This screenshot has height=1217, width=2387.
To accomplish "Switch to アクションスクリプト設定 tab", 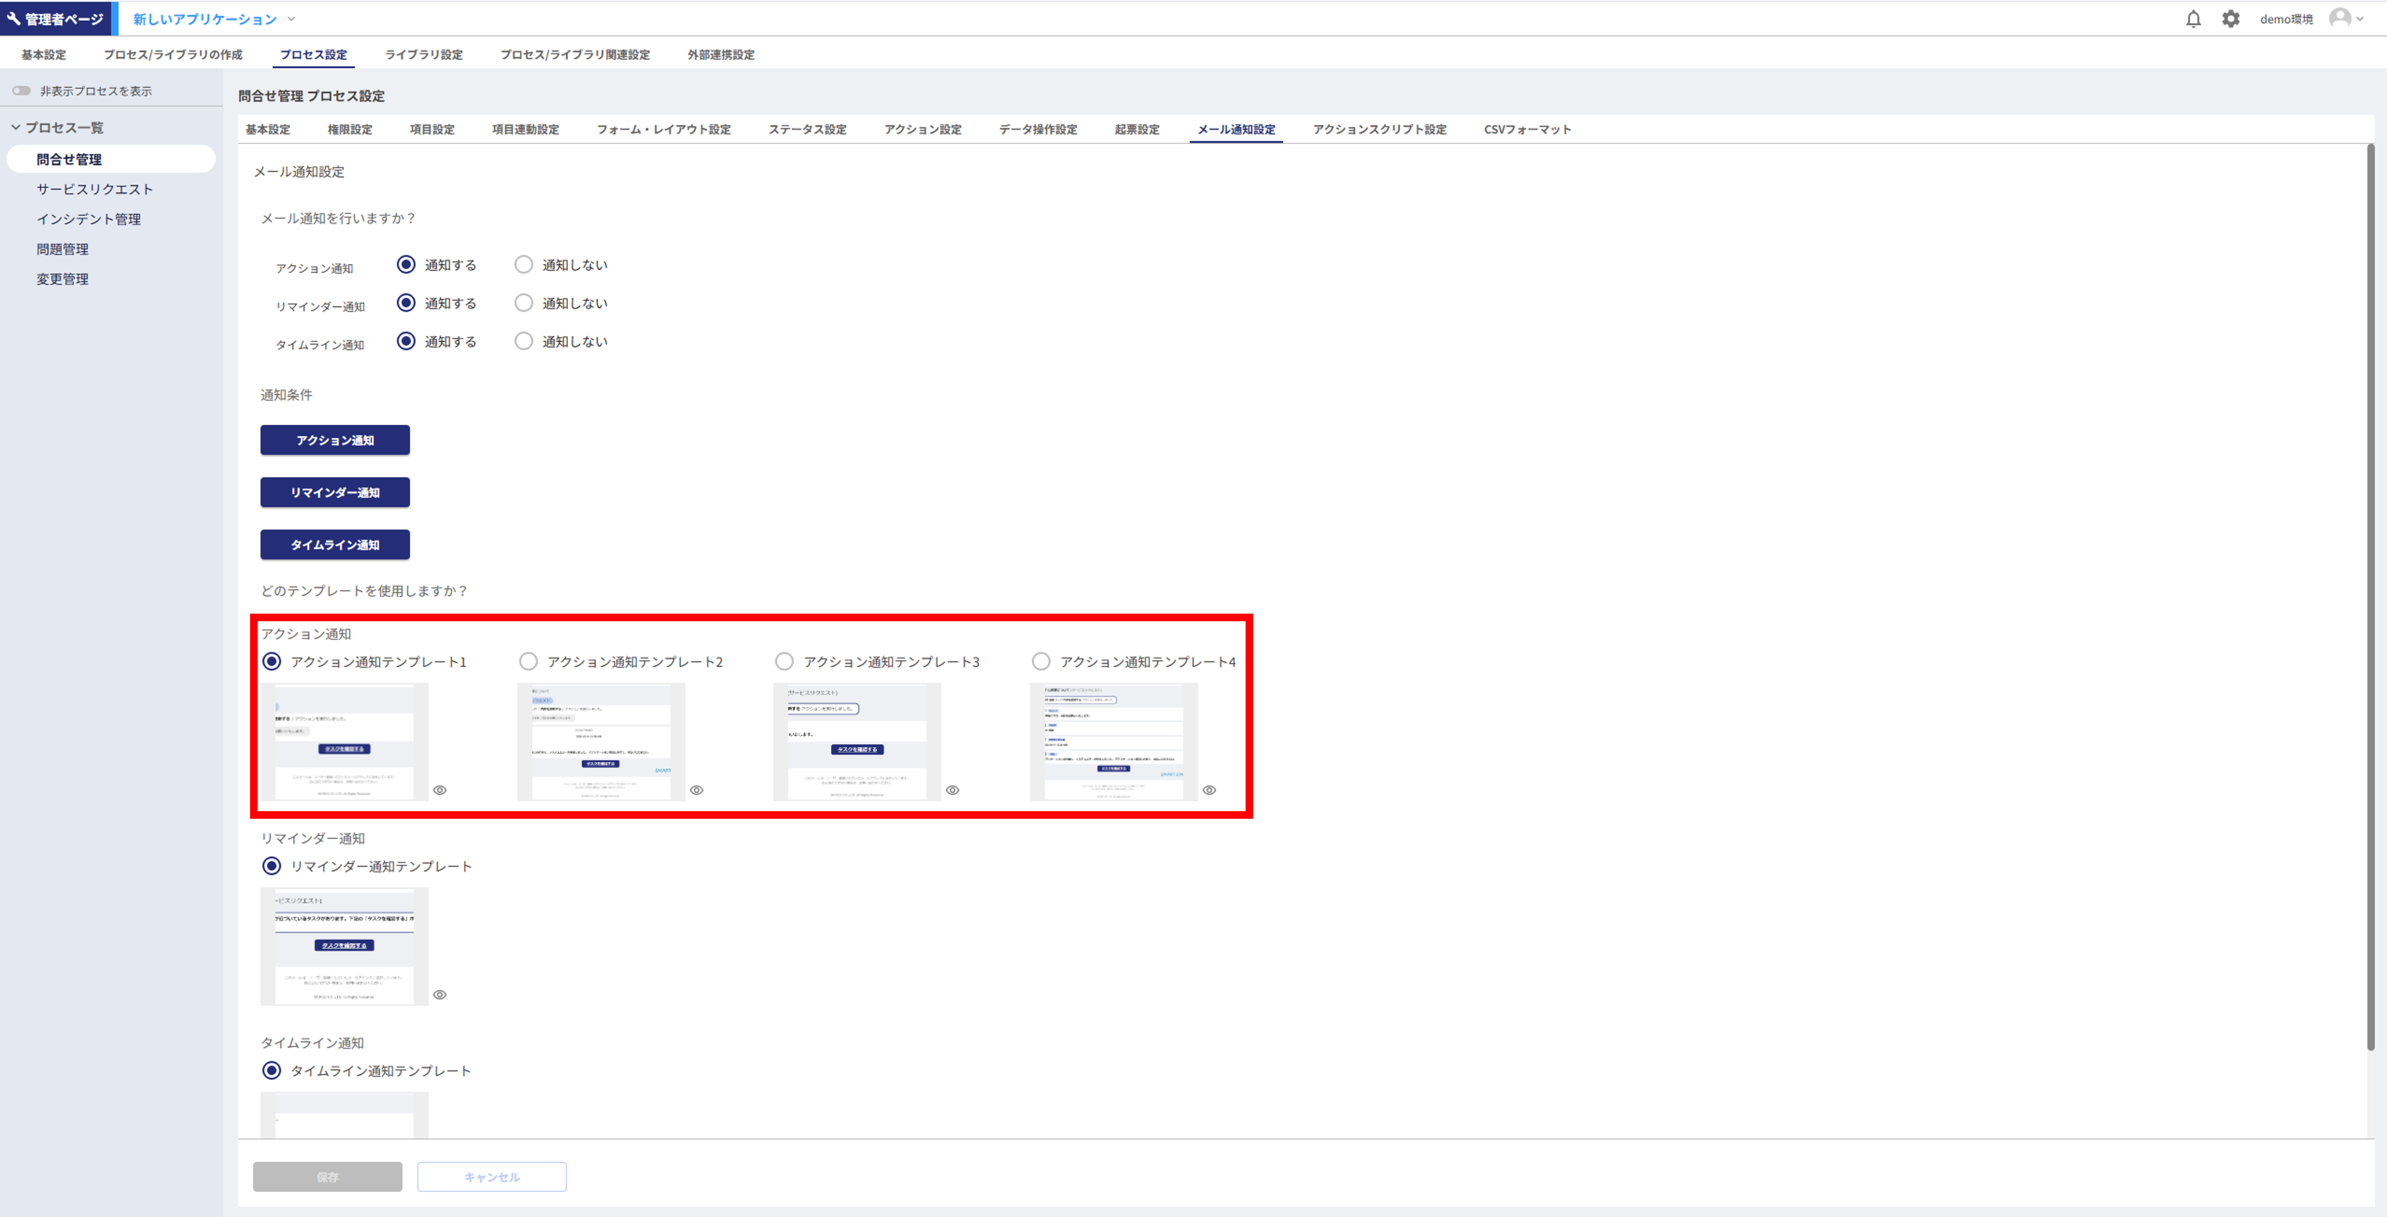I will point(1379,130).
